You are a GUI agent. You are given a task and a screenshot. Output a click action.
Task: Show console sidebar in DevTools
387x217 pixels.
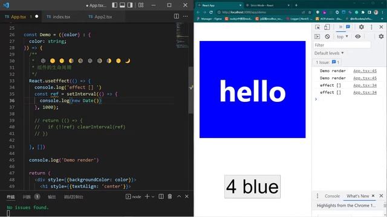pos(317,37)
